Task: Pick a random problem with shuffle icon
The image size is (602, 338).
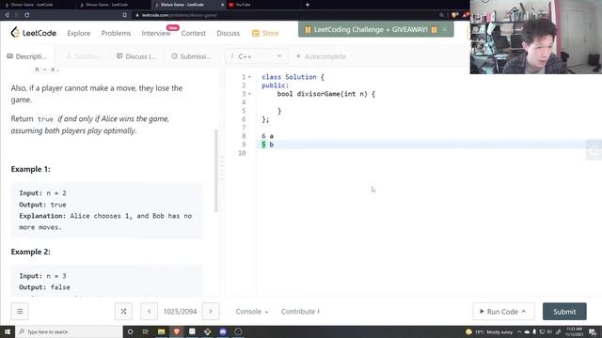Action: pos(123,311)
